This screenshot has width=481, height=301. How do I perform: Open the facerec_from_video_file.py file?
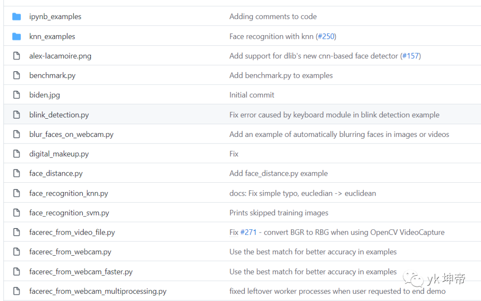72,233
